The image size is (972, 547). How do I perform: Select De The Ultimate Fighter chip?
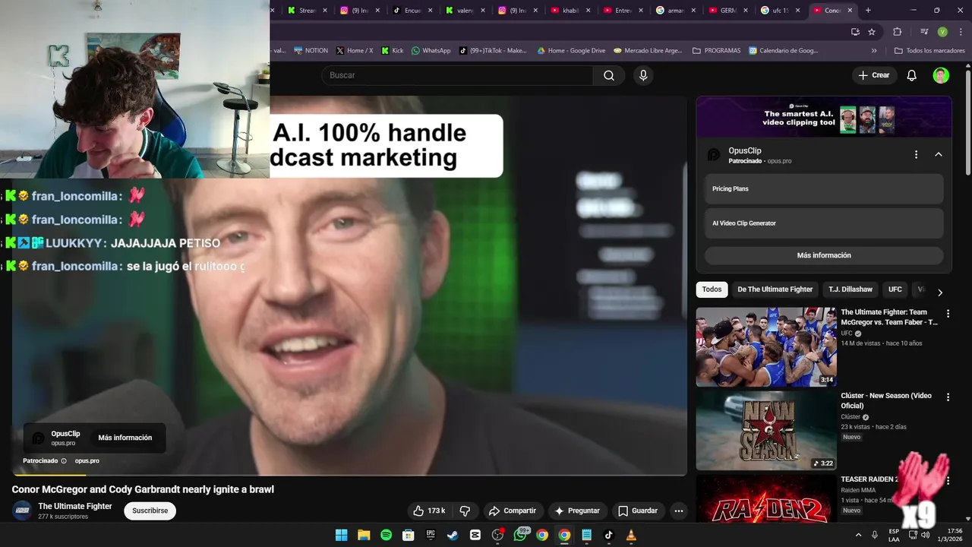[x=775, y=289]
